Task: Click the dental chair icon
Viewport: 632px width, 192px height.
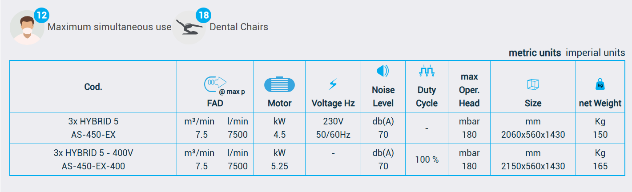Action: (x=189, y=28)
